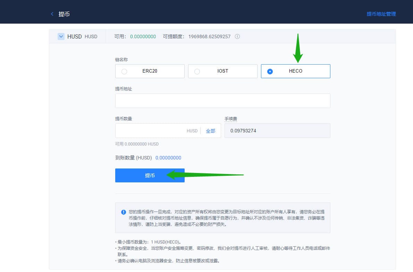The width and height of the screenshot is (413, 272).
Task: Open 提币地址管理 address management page
Action: click(x=381, y=14)
